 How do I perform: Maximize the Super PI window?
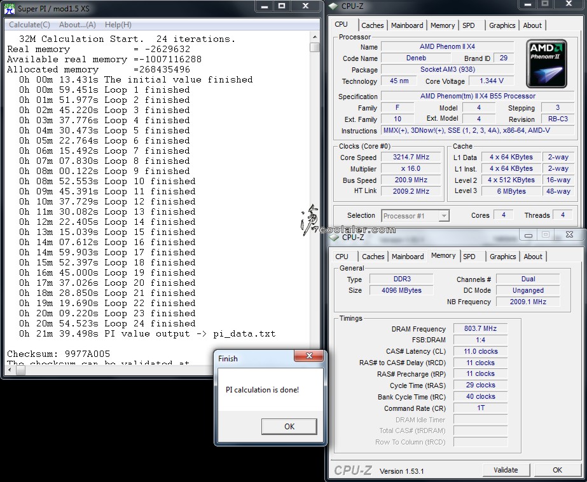(282, 6)
